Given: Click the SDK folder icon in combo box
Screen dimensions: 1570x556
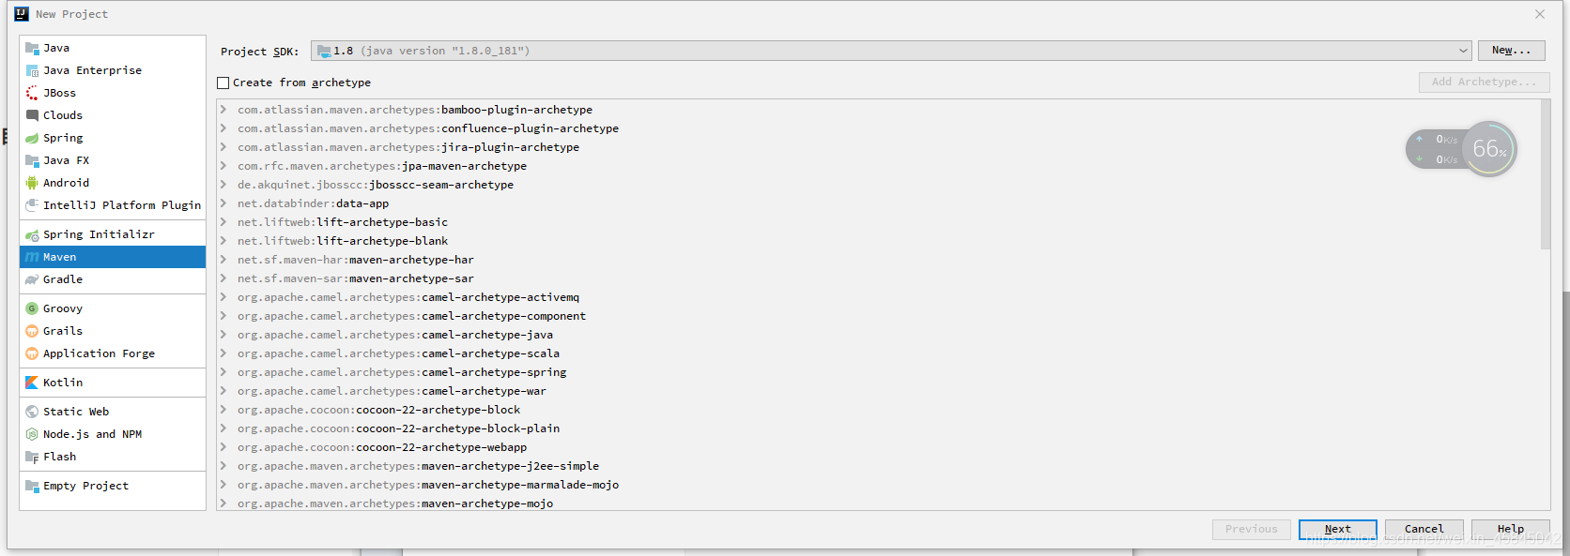Looking at the screenshot, I should click(324, 51).
